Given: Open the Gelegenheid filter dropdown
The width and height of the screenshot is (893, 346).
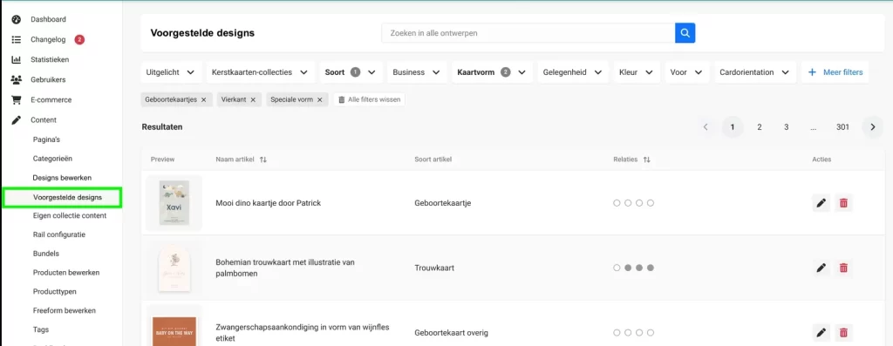Looking at the screenshot, I should [x=572, y=72].
